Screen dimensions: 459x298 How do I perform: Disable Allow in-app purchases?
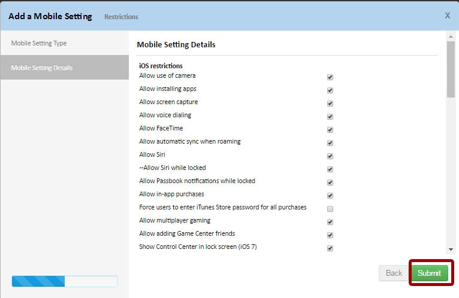[330, 196]
